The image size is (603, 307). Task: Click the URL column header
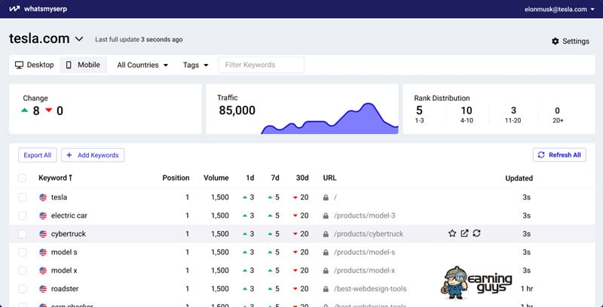[x=329, y=178]
